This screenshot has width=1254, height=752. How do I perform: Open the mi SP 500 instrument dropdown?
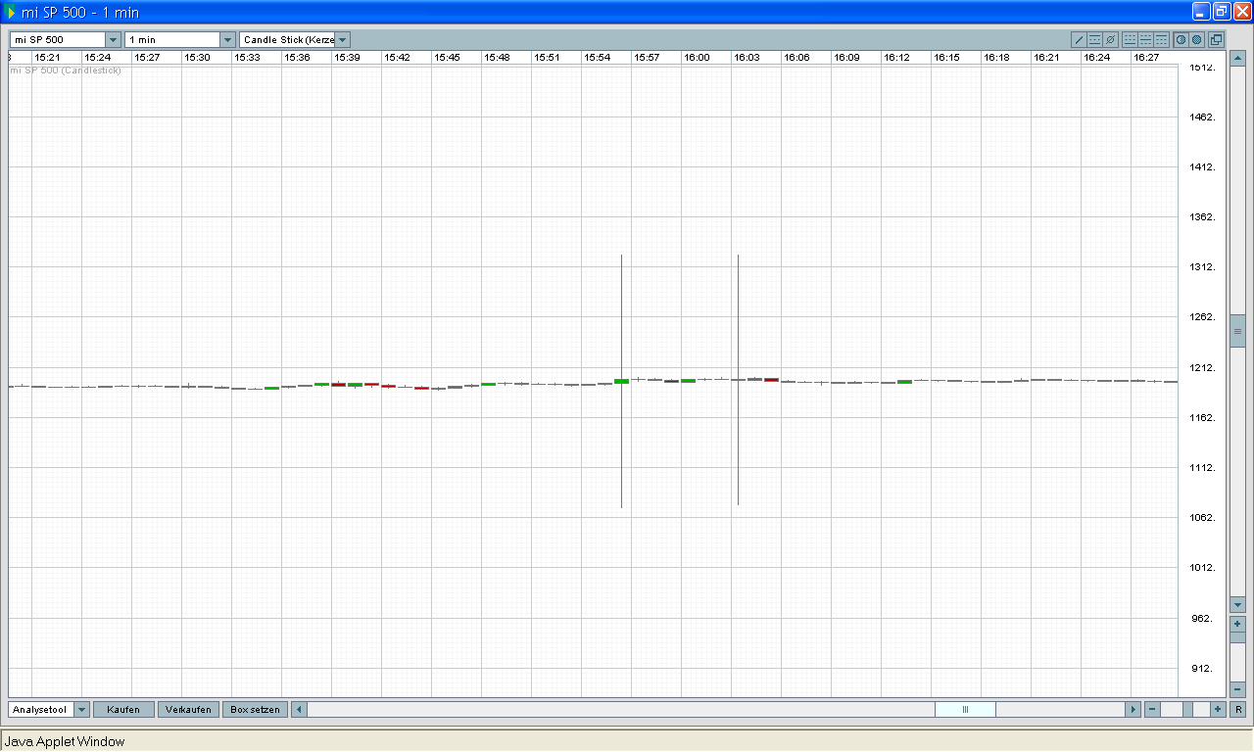pyautogui.click(x=113, y=40)
